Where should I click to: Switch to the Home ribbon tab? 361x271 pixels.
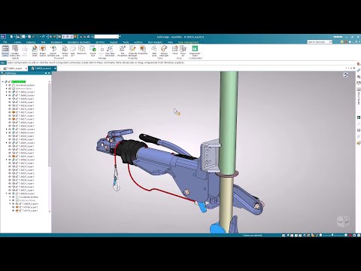click(x=17, y=42)
